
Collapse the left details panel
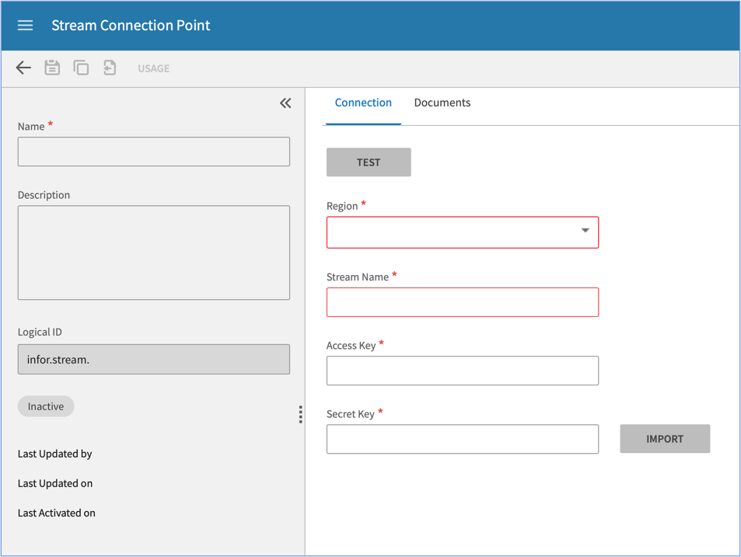[285, 103]
